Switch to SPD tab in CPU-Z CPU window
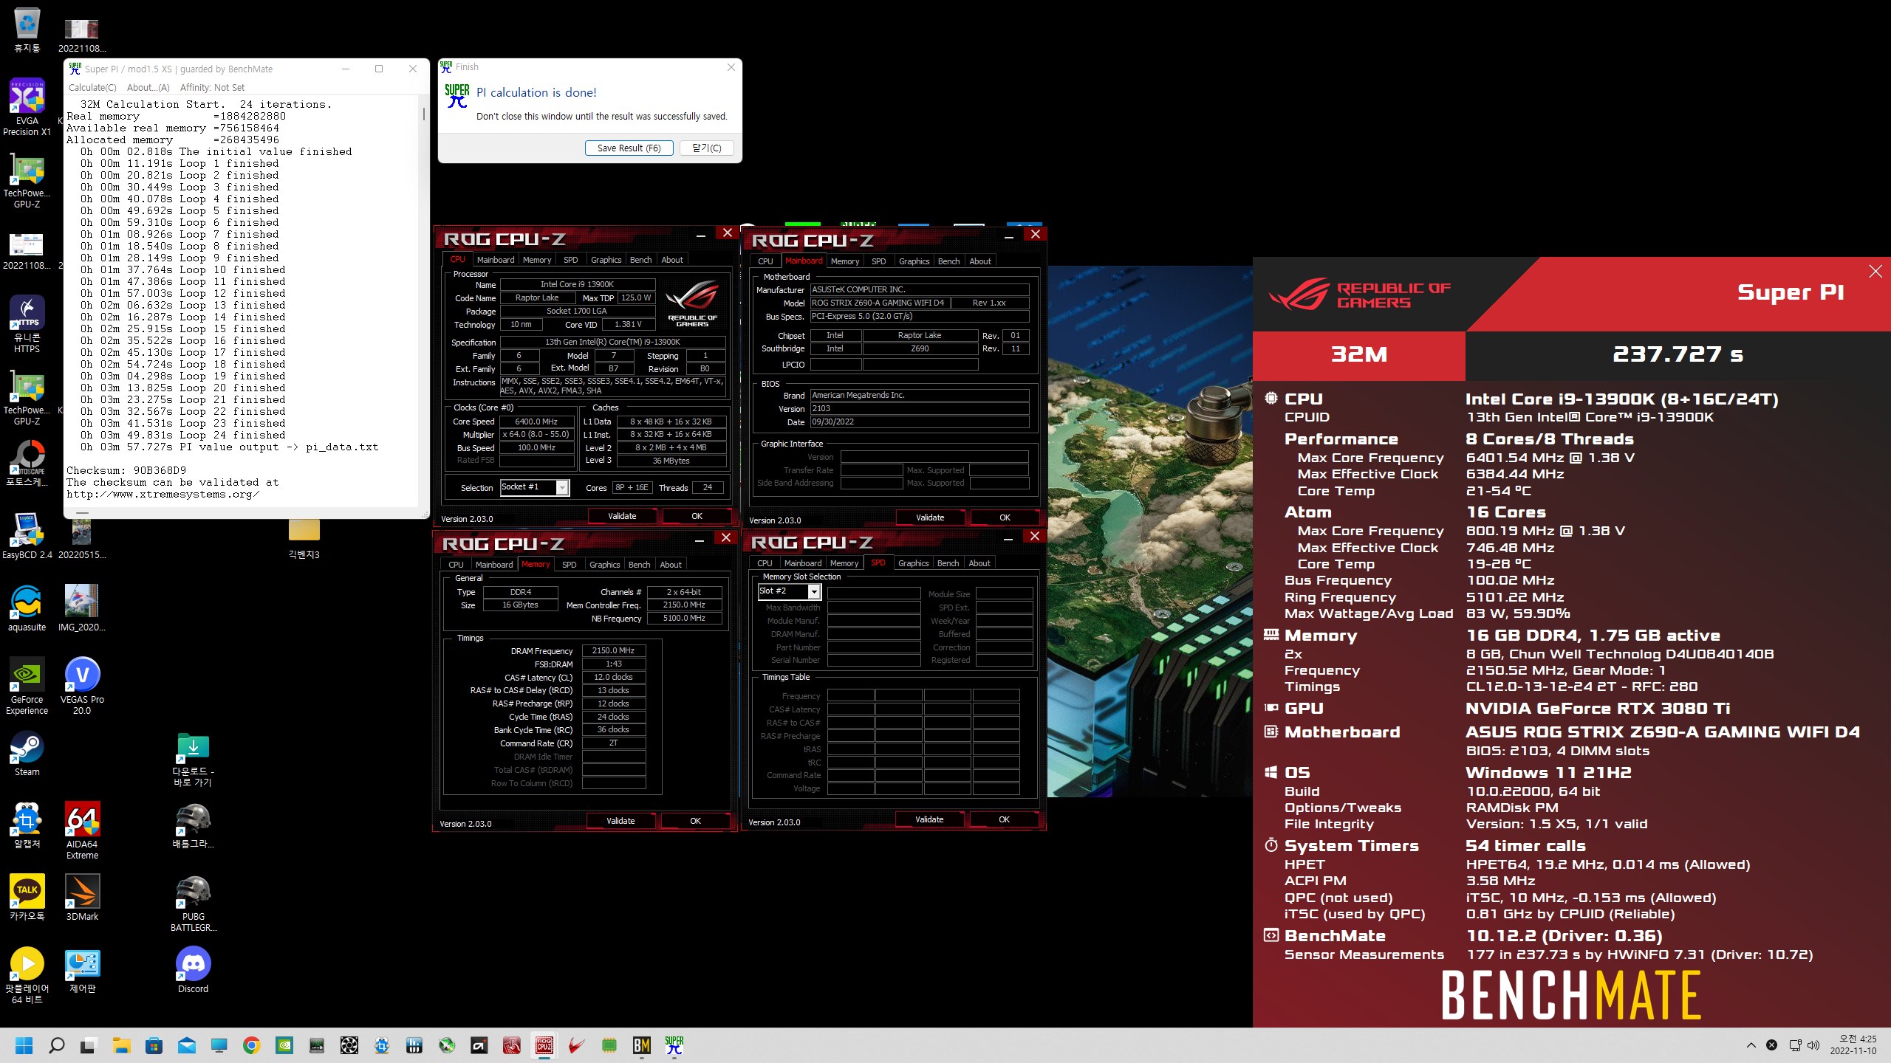 (570, 260)
